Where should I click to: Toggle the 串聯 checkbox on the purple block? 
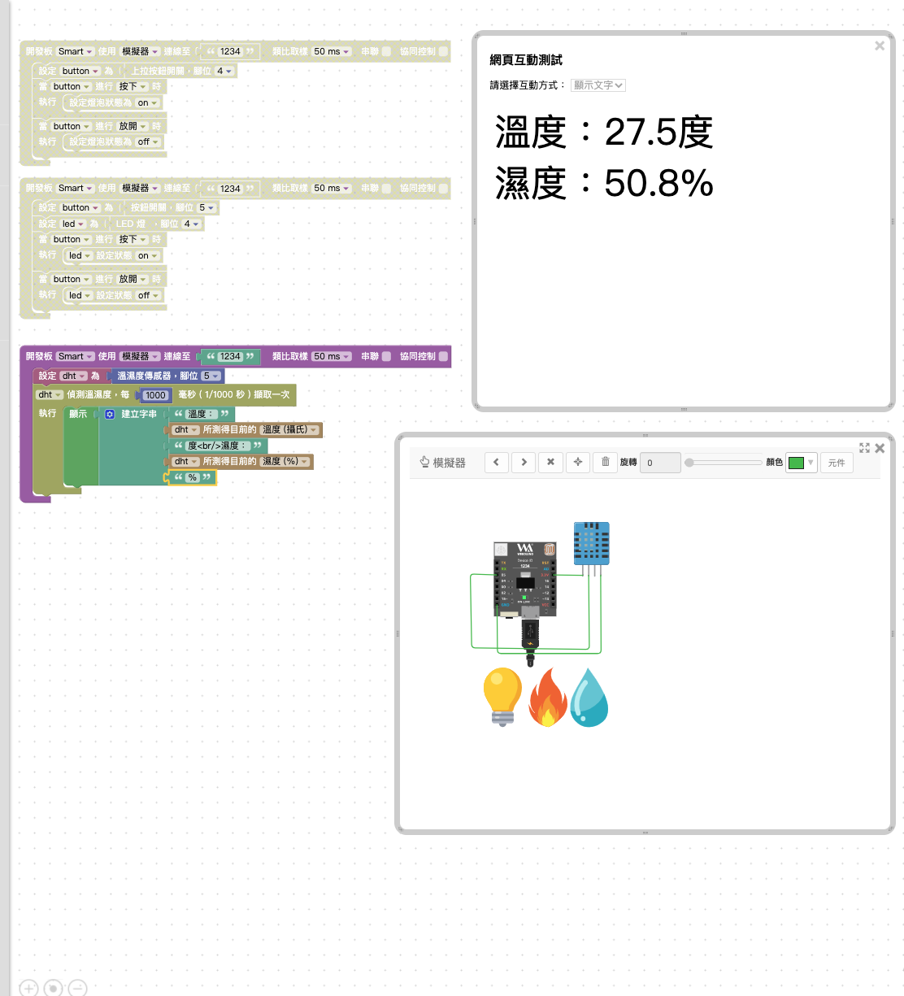point(386,357)
